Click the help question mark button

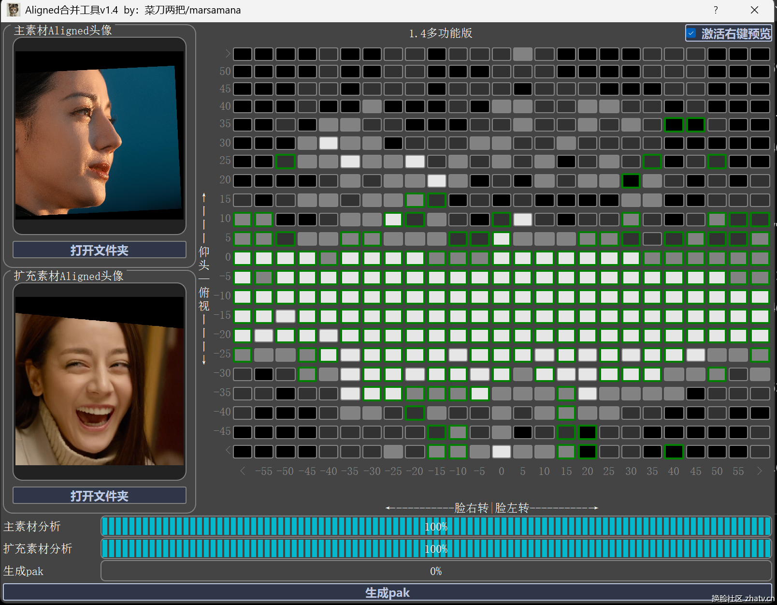click(x=716, y=10)
